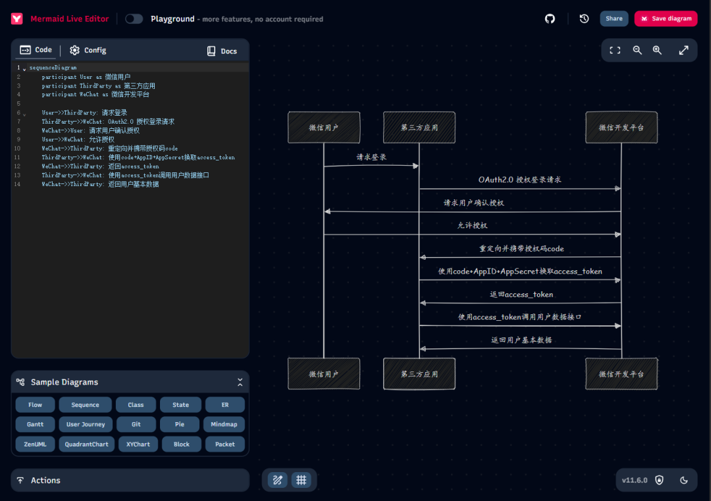Open the GitHub repository icon
Viewport: 711px width, 501px height.
(x=550, y=19)
